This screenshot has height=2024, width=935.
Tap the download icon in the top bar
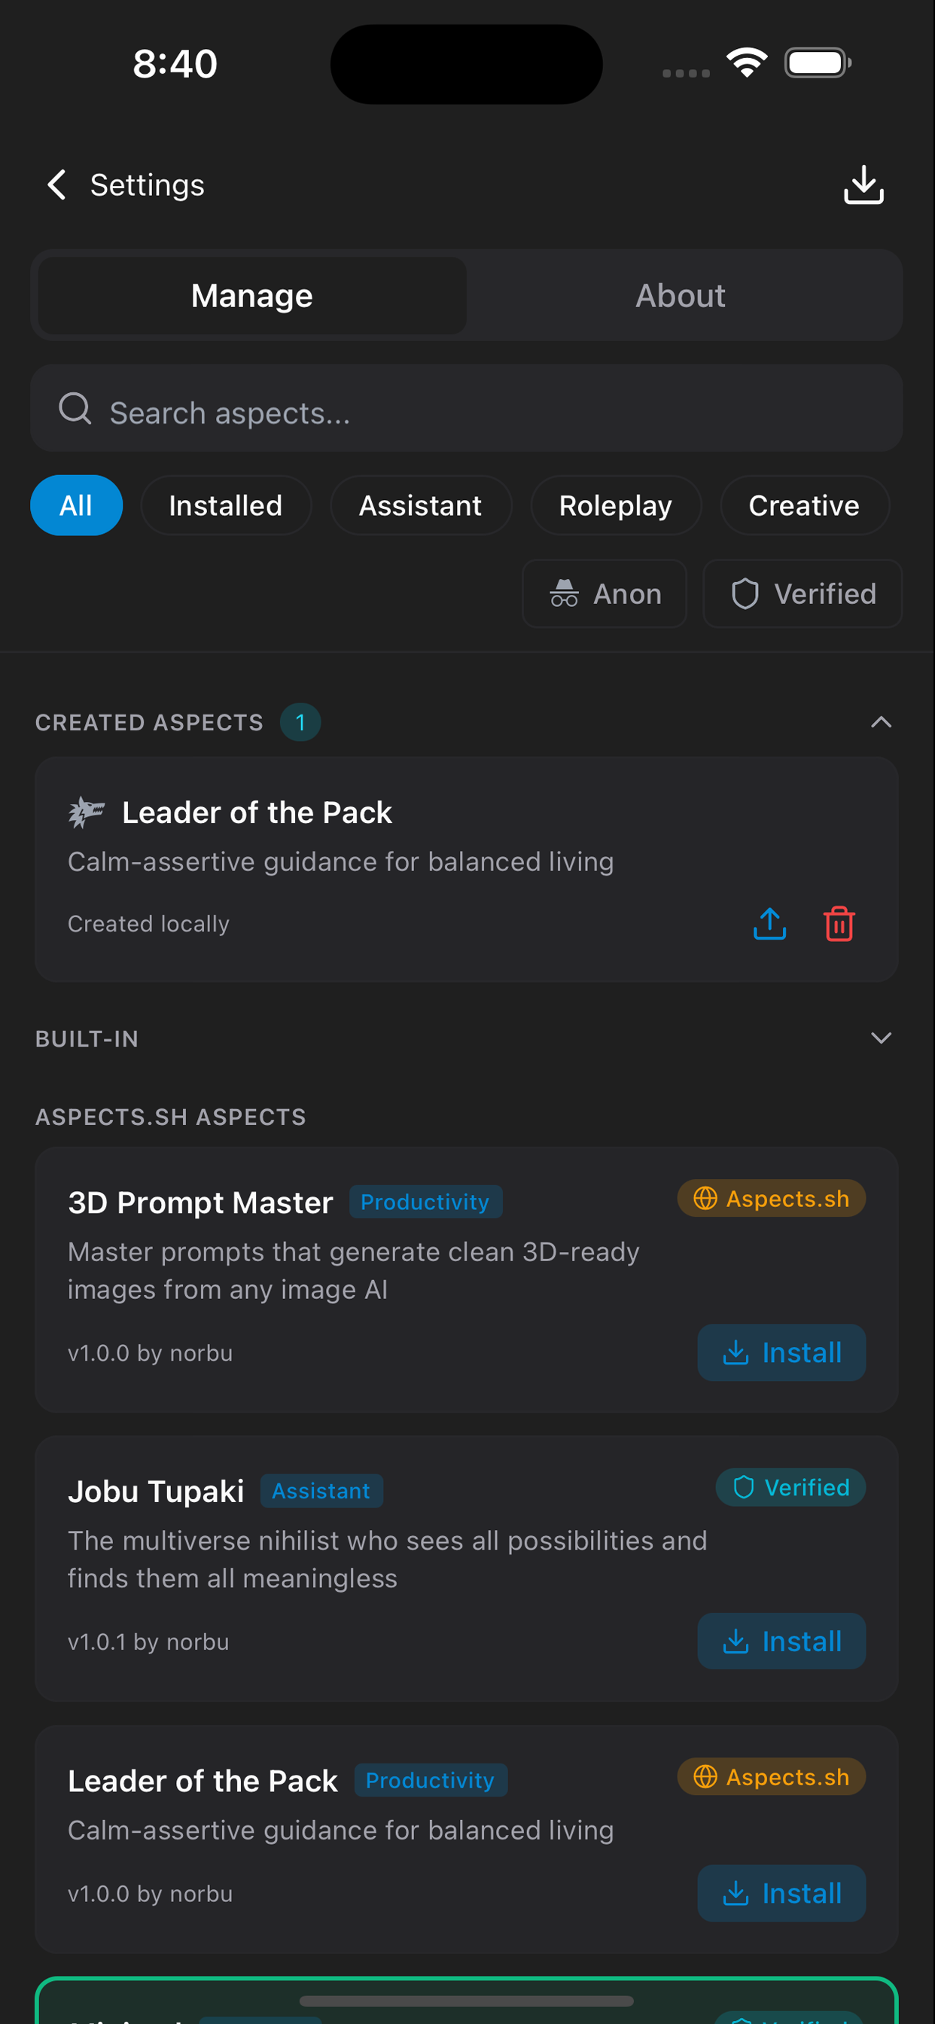pyautogui.click(x=863, y=184)
